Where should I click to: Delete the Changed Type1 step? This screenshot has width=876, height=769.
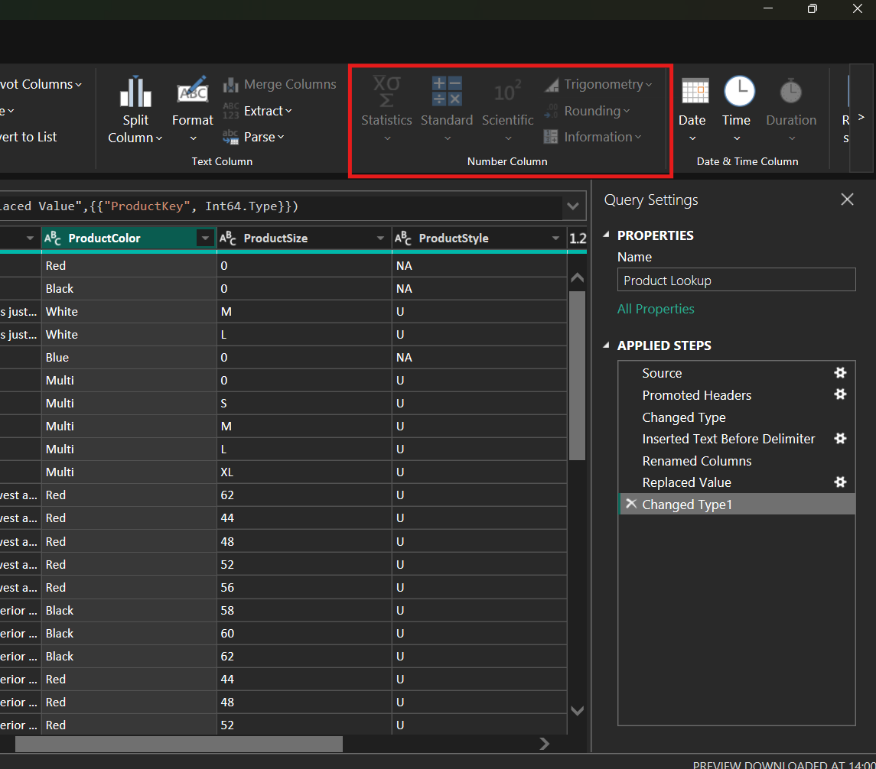(x=630, y=504)
